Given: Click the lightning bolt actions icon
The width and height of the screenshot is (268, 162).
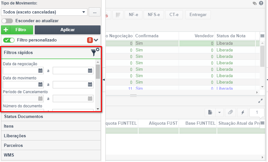Looking at the screenshot, I should pos(243,112).
